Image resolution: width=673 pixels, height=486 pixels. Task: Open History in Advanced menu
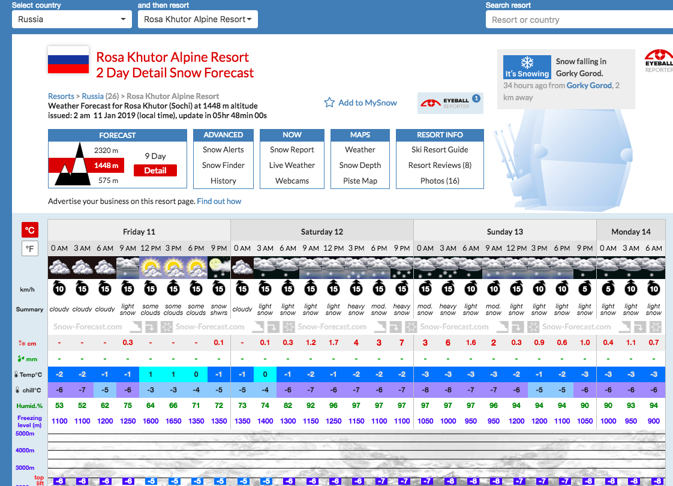point(223,181)
